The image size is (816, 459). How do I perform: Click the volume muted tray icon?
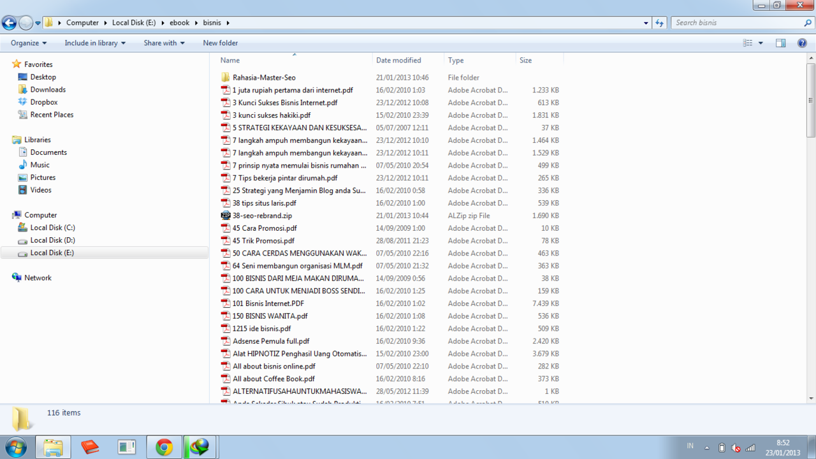click(736, 448)
